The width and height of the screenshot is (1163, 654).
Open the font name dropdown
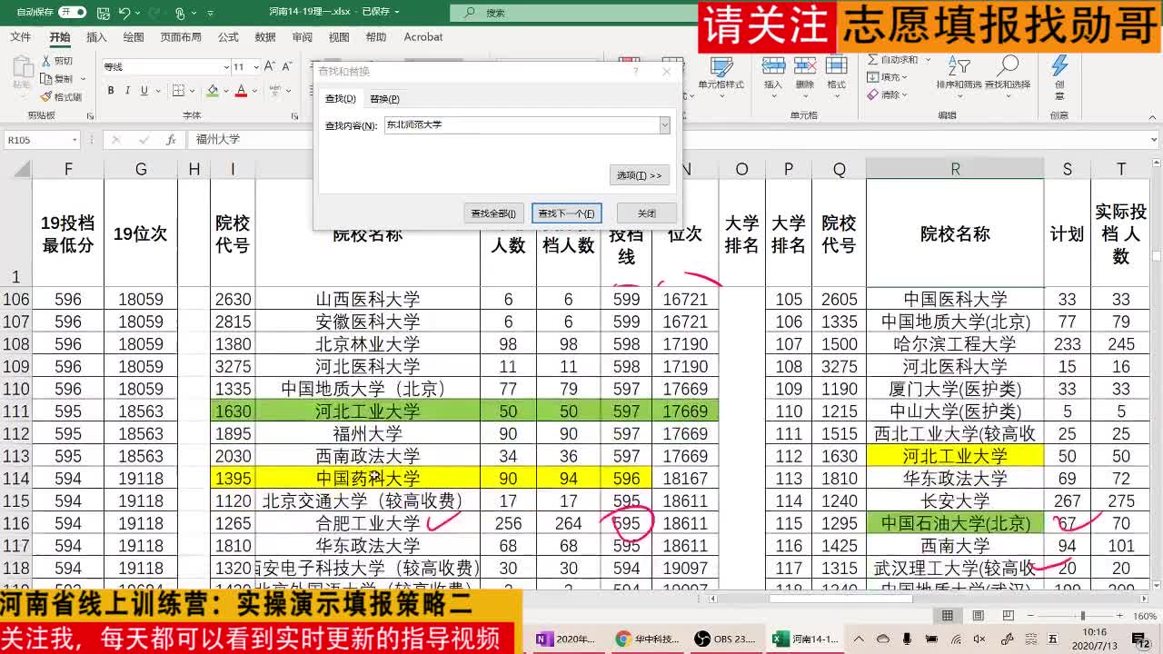pyautogui.click(x=226, y=67)
